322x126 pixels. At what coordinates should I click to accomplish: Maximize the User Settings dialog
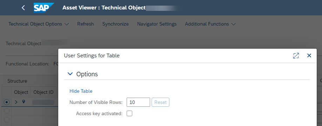296,56
